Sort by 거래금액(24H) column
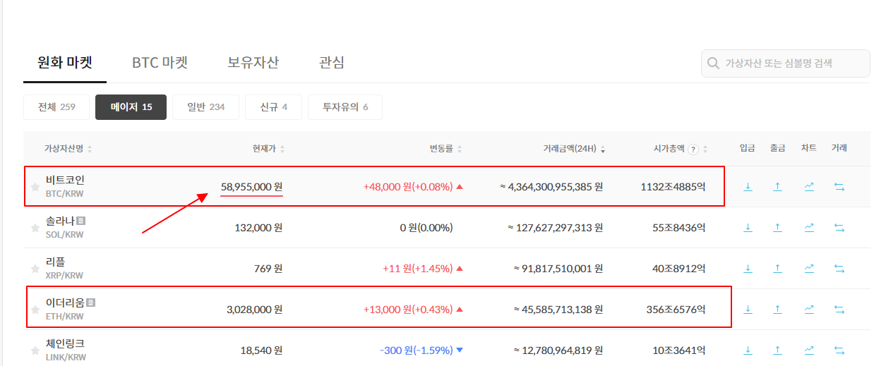 [x=574, y=149]
